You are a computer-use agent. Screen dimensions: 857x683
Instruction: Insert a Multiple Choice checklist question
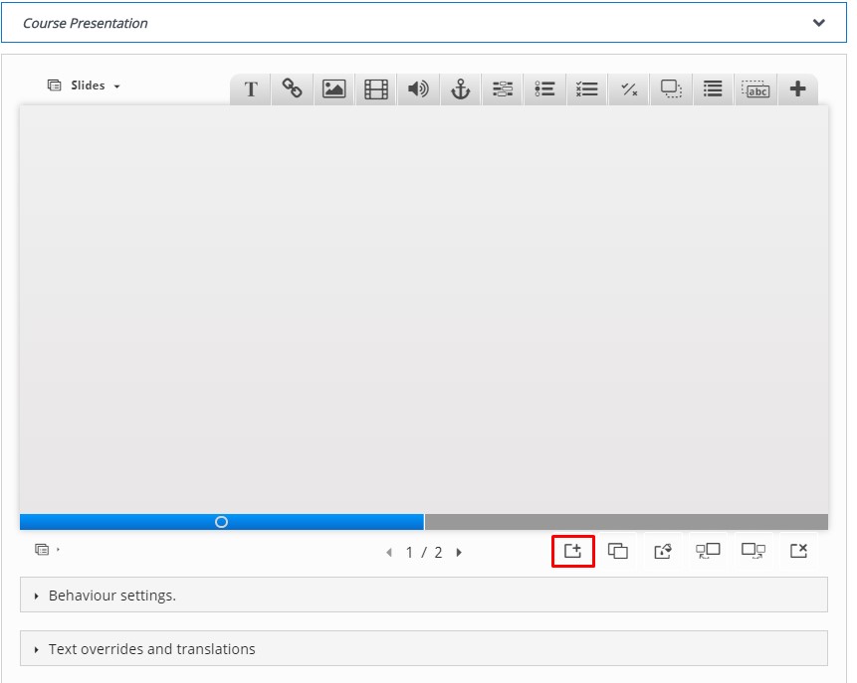point(587,89)
